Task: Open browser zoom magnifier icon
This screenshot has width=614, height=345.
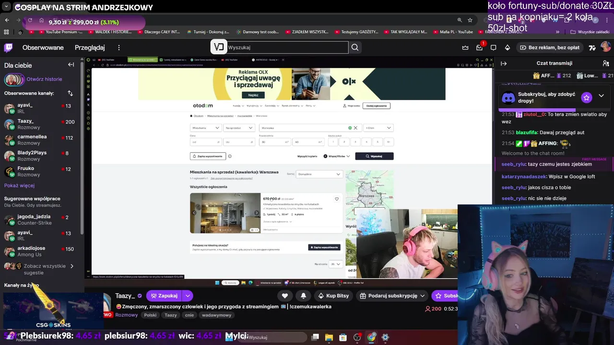Action: pyautogui.click(x=460, y=20)
